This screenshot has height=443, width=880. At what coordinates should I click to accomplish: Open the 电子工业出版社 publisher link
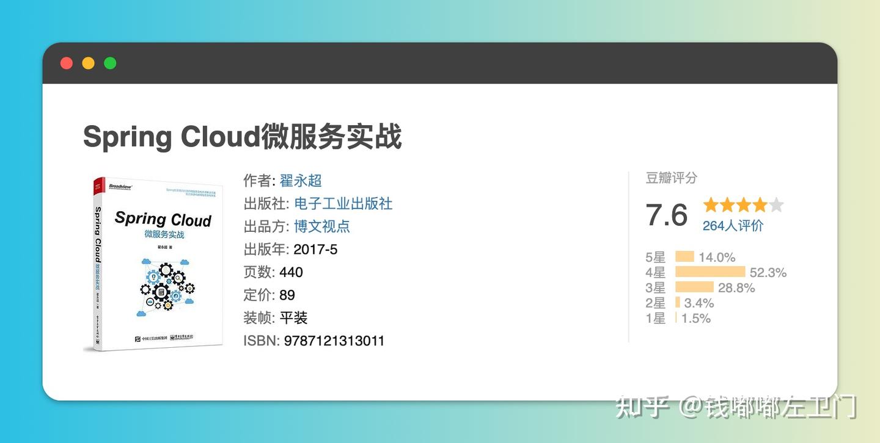343,204
